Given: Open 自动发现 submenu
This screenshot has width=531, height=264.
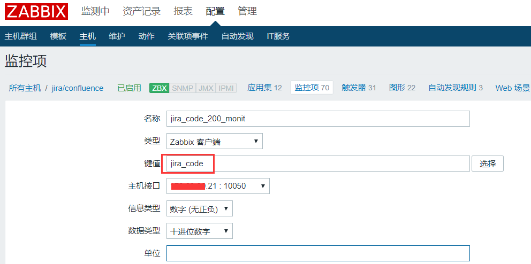Looking at the screenshot, I should 237,36.
